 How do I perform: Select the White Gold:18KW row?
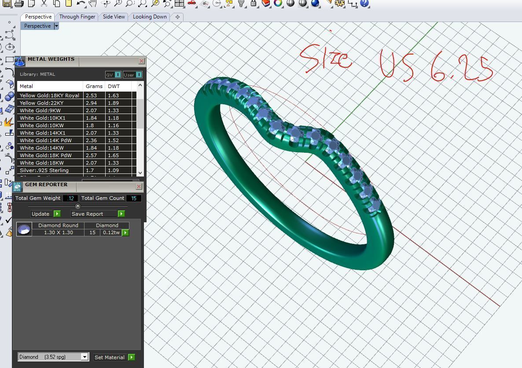click(x=77, y=163)
